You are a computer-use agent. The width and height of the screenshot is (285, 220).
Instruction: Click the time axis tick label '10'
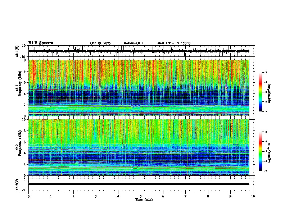click(x=253, y=196)
